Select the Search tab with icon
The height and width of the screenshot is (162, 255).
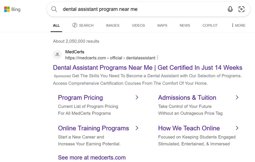click(83, 25)
